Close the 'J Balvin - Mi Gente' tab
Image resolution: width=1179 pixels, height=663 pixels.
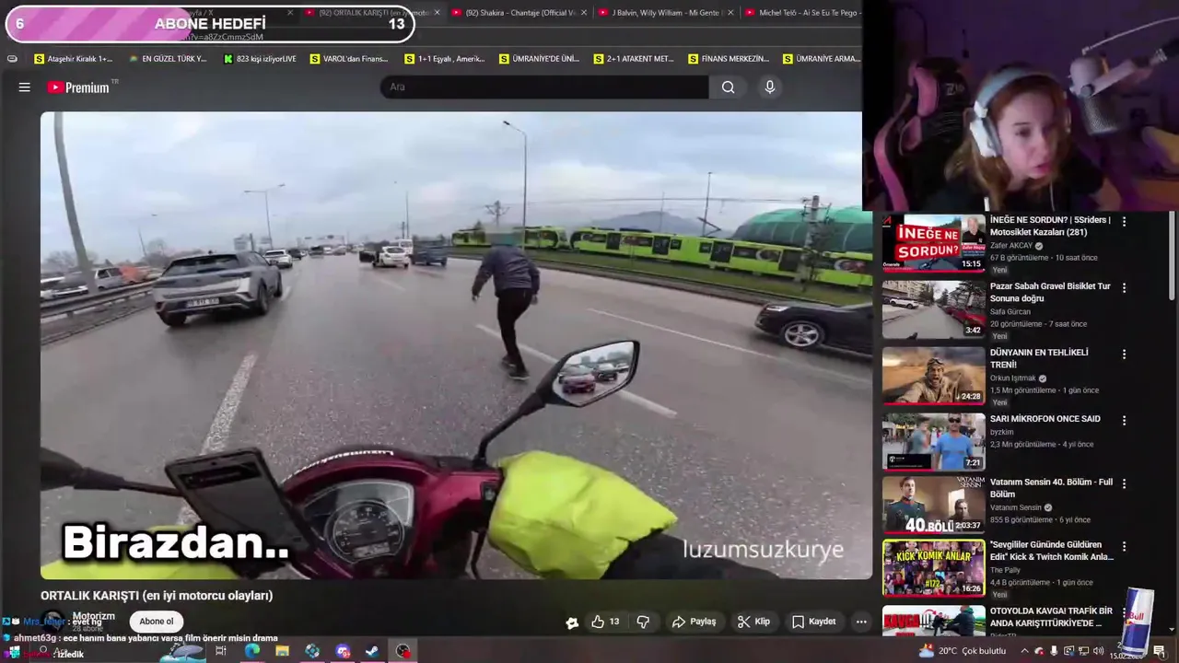[730, 13]
